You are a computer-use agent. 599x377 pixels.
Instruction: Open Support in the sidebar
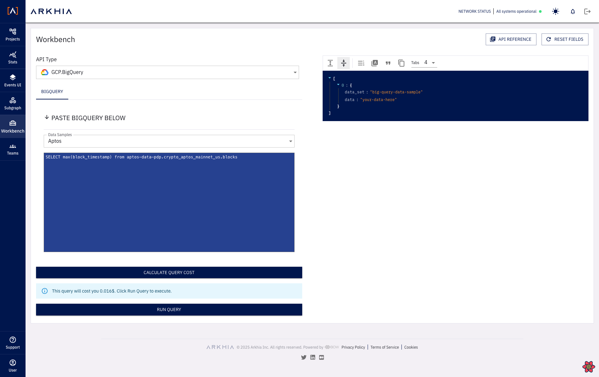coord(13,343)
